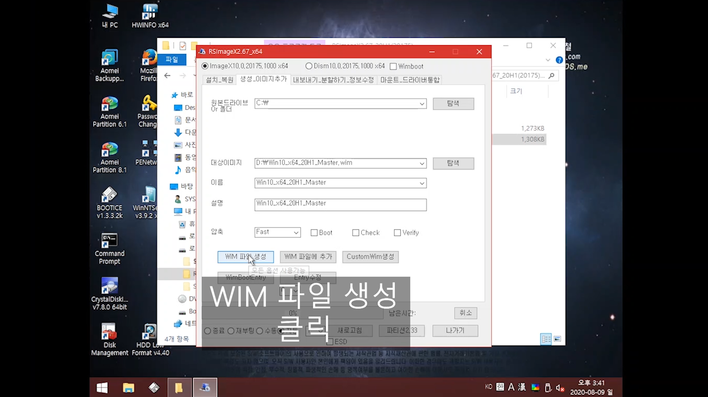Viewport: 708px width, 397px height.
Task: Launch Mozilla Firefox from the desktop
Action: (147, 65)
